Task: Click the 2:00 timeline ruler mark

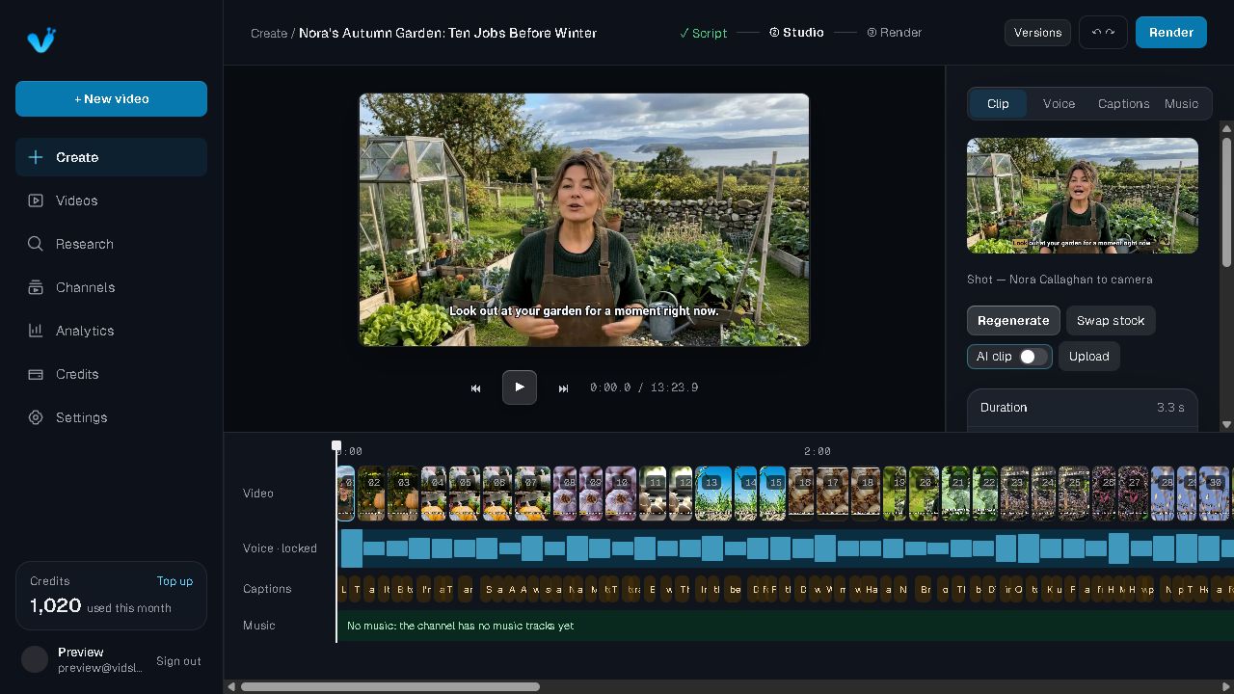Action: pos(817,451)
